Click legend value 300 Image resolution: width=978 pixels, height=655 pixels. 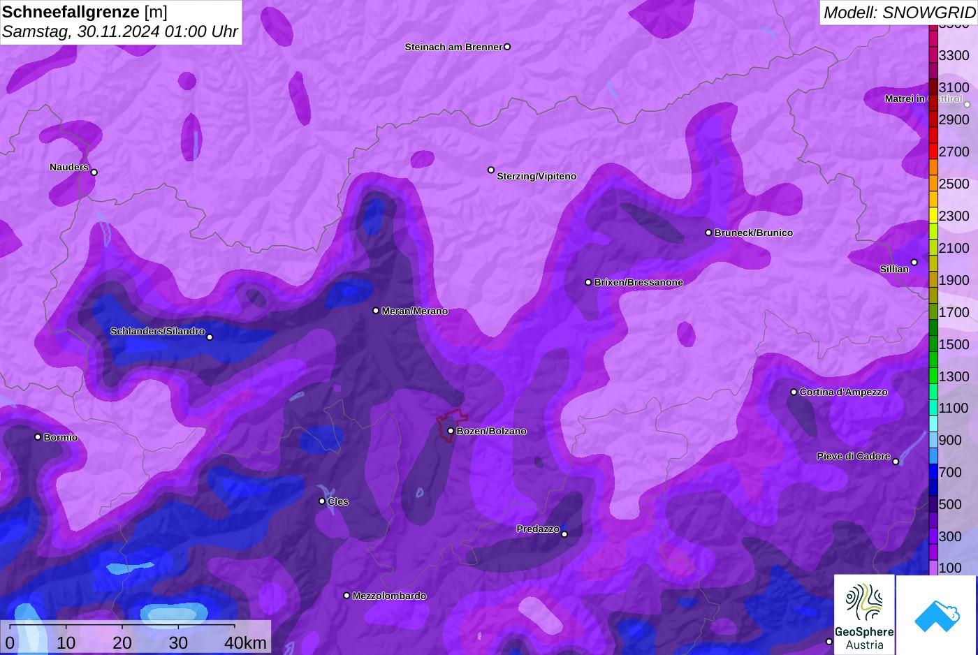(951, 536)
